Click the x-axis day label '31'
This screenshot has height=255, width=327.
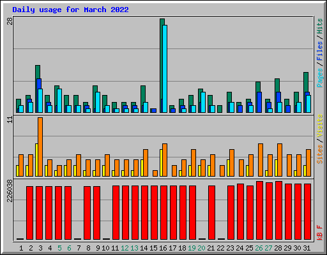coord(307,248)
